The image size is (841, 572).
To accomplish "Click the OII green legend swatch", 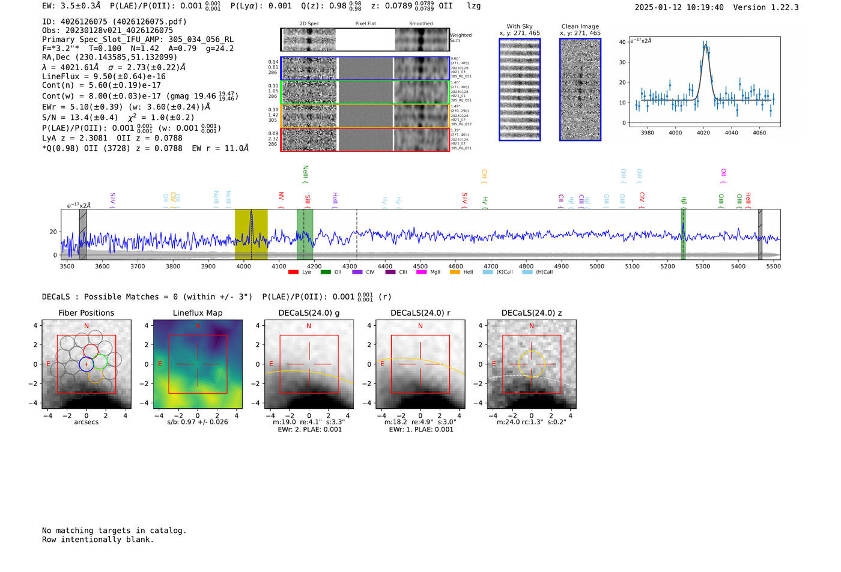I will (x=326, y=272).
